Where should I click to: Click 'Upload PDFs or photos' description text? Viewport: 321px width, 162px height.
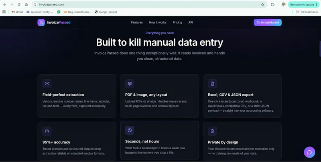(156, 104)
